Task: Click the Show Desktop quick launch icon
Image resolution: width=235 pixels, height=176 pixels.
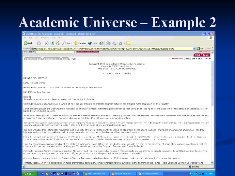Action: (78, 174)
